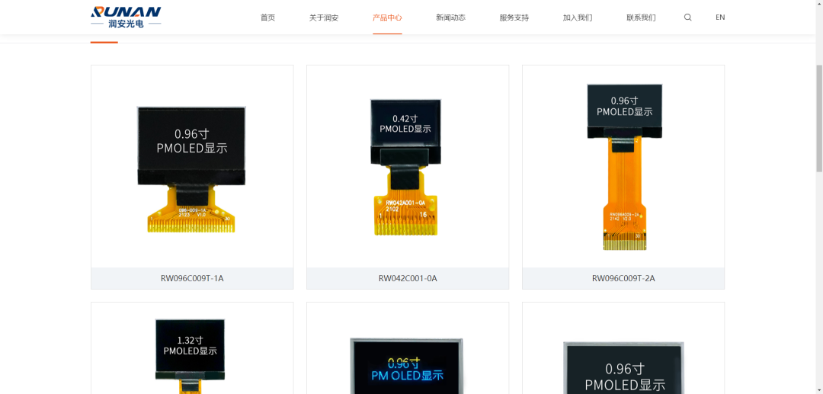This screenshot has width=823, height=394.
Task: Click the RUNAN 润安光电 logo
Action: tap(126, 17)
